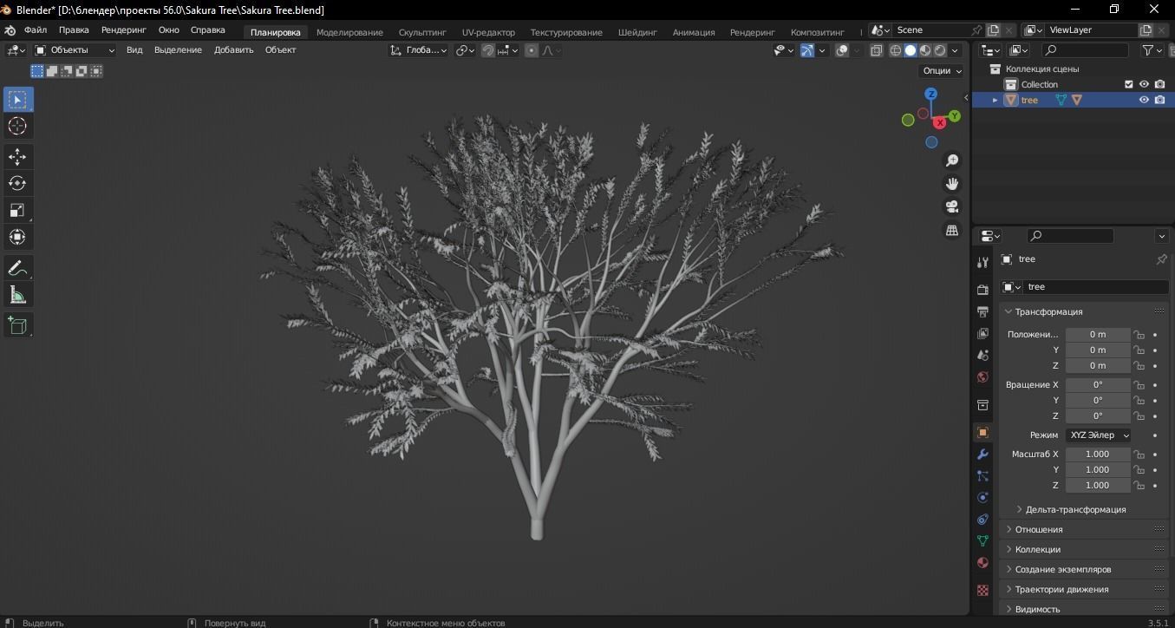Viewport: 1175px width, 628px height.
Task: Expand tree object in outliner
Action: (x=995, y=101)
